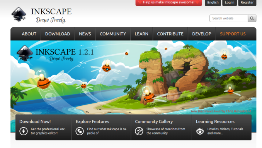Go to the News section
The image size is (262, 148).
click(85, 34)
